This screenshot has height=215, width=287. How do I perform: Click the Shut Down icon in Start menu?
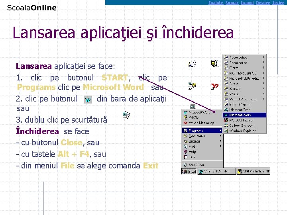(x=186, y=165)
